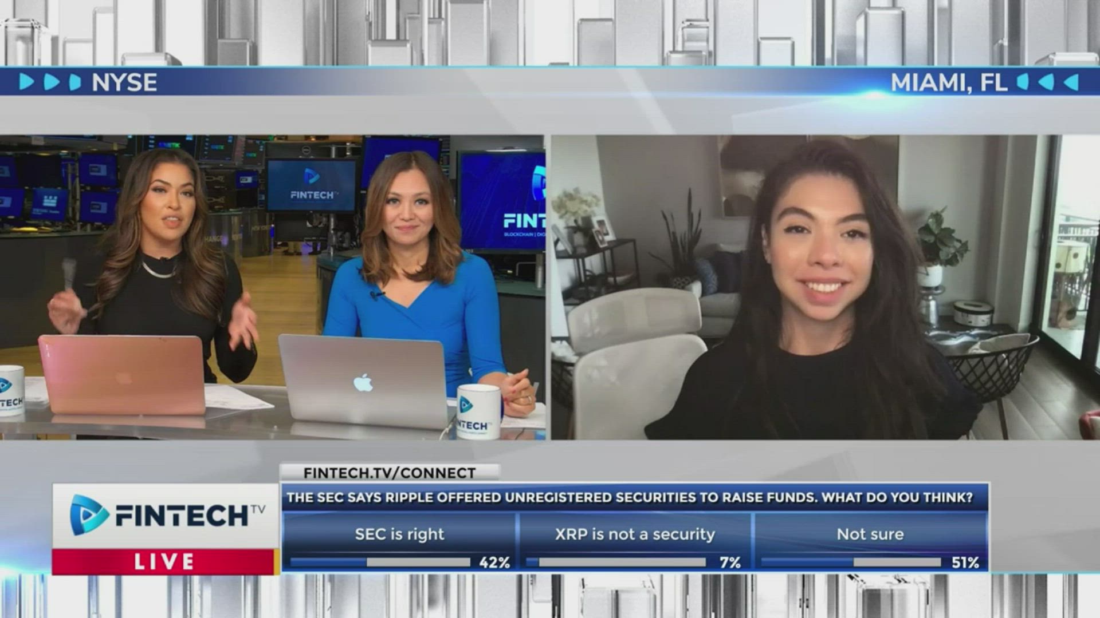Select 'XRP is not a security' option
Viewport: 1100px width, 618px height.
635,534
